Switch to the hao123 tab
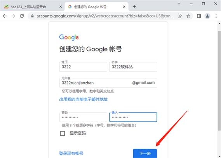Image resolution: width=221 pixels, height=158 pixels. tap(32, 7)
